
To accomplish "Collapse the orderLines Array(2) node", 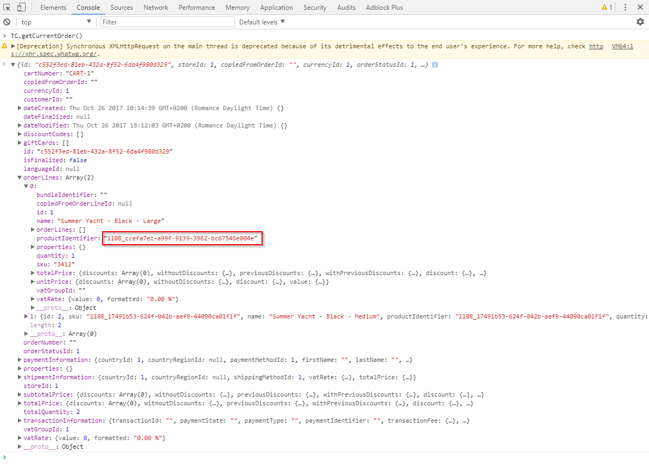I will click(x=20, y=177).
